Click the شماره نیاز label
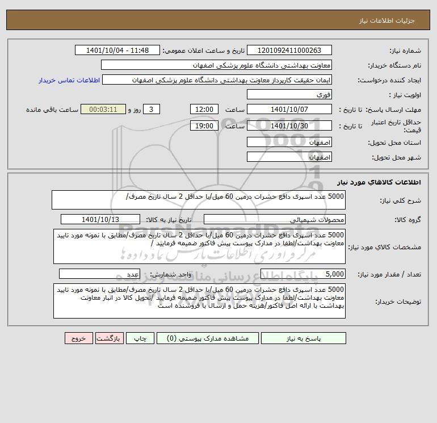This screenshot has width=437, height=423. [x=405, y=51]
